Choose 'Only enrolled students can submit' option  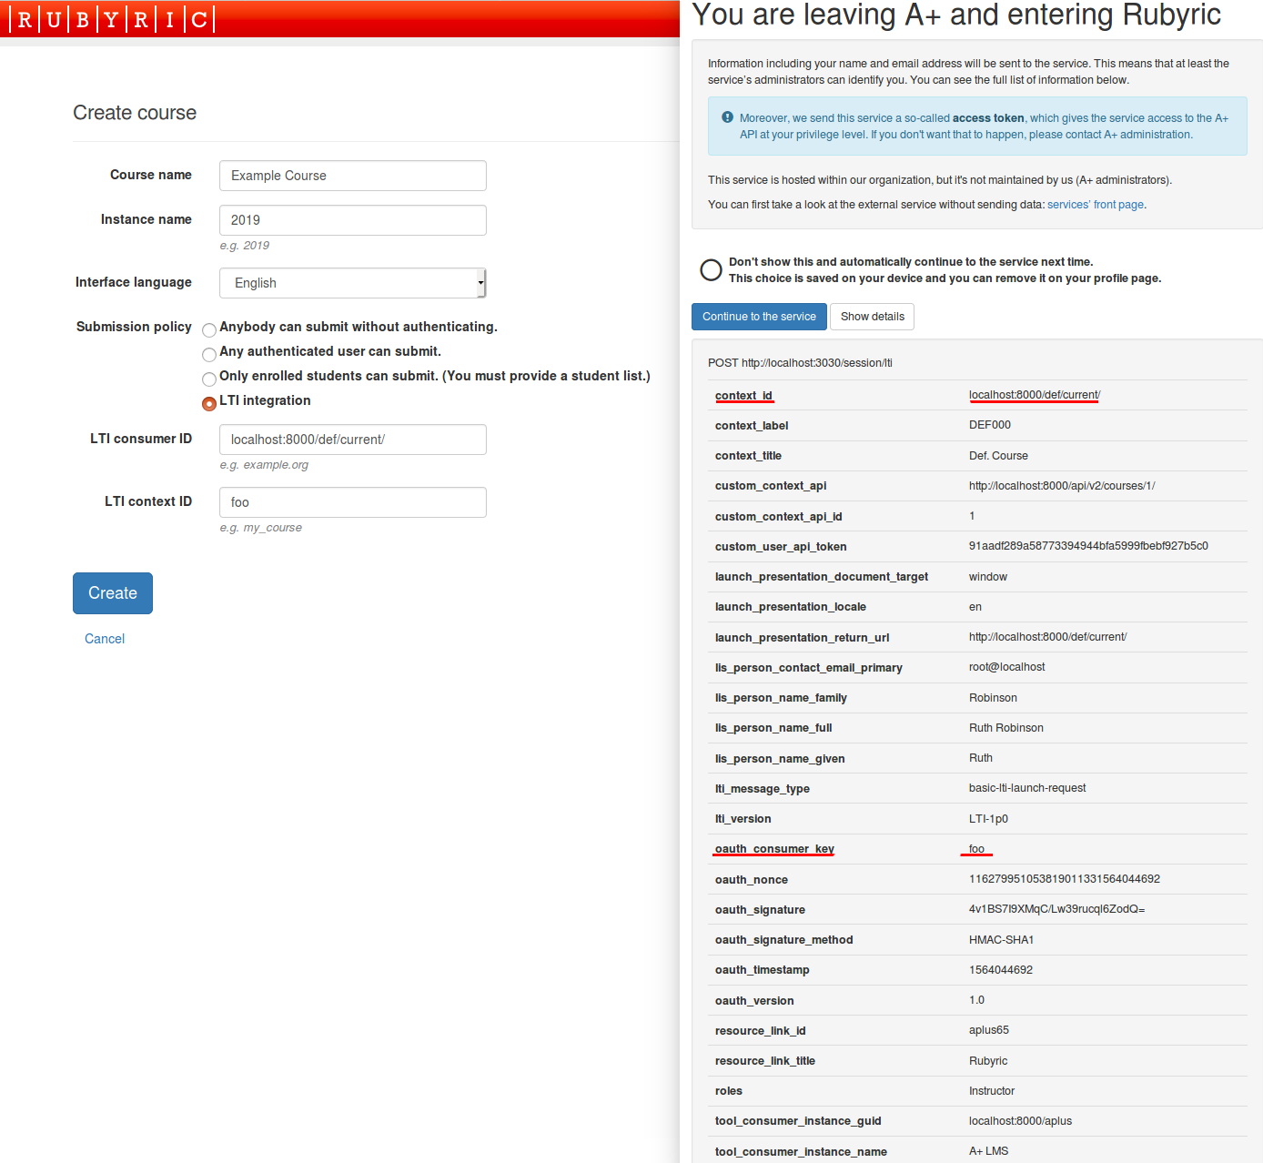click(209, 379)
